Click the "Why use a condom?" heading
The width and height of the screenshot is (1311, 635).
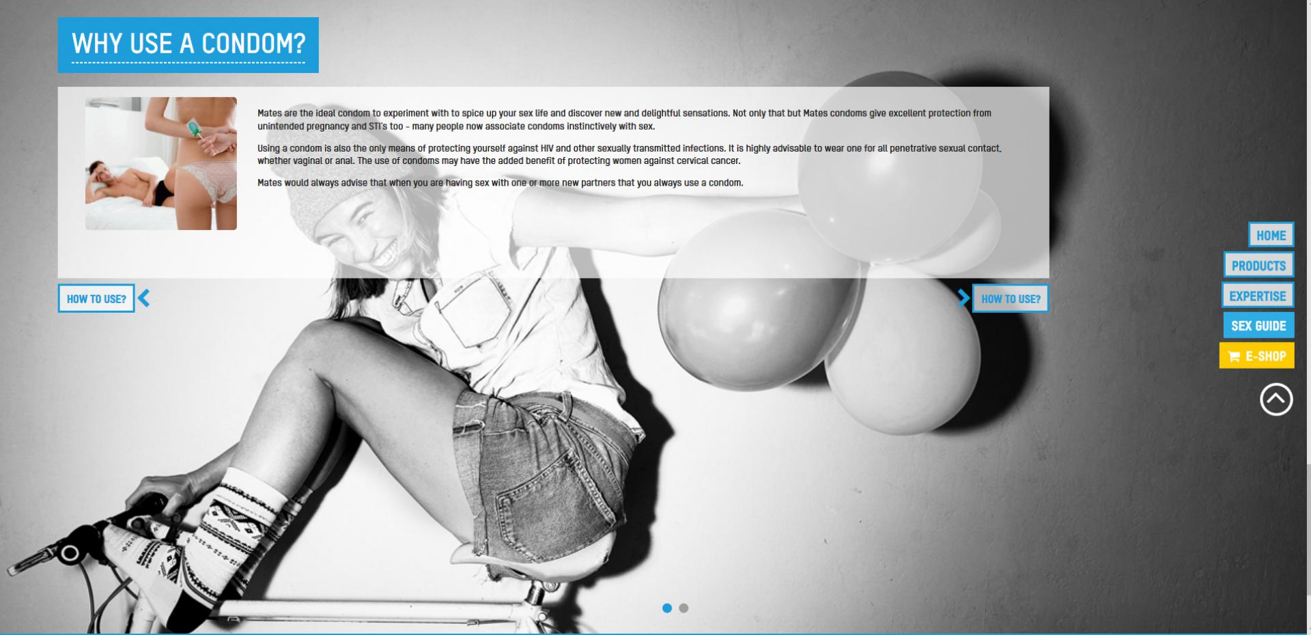pos(188,44)
